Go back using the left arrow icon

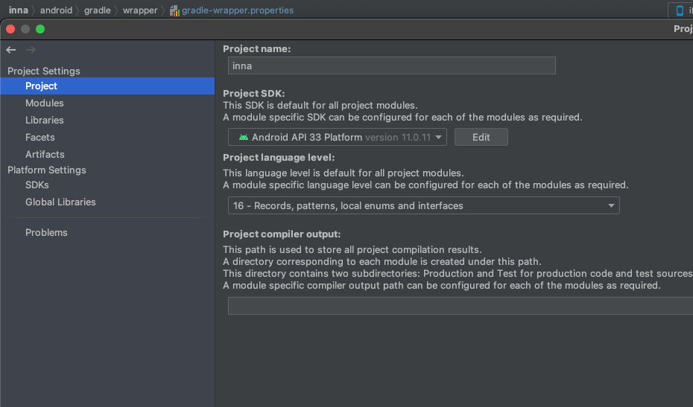coord(11,50)
